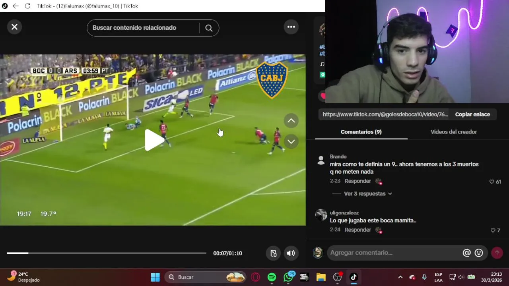Post comment with red arrow button
This screenshot has width=509, height=286.
(x=497, y=253)
